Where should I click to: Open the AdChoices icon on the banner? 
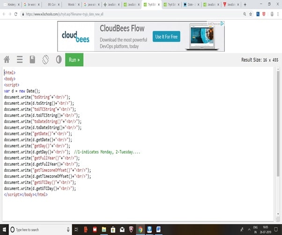(223, 23)
